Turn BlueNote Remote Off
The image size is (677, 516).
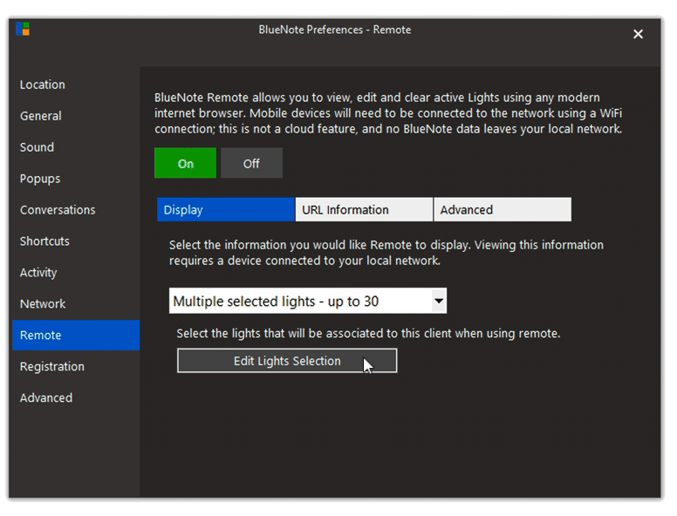coord(251,163)
